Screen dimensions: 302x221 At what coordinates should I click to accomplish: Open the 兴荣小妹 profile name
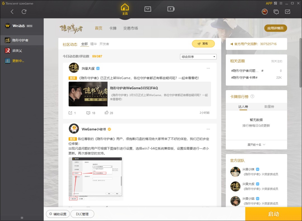click(x=249, y=169)
